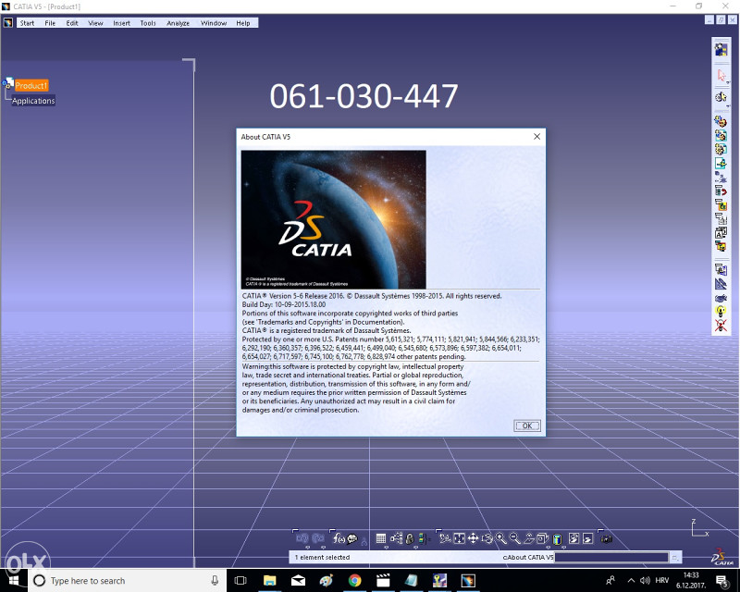Open the Formula f(x) tool
This screenshot has height=592, width=740.
339,538
